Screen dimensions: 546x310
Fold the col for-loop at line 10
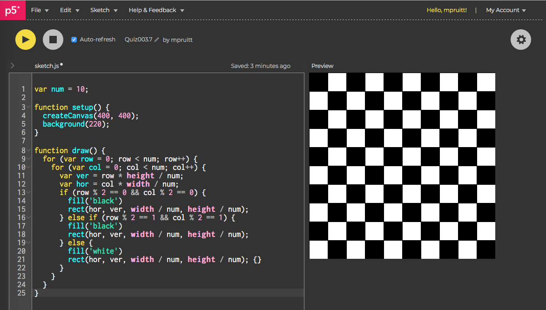tap(29, 167)
